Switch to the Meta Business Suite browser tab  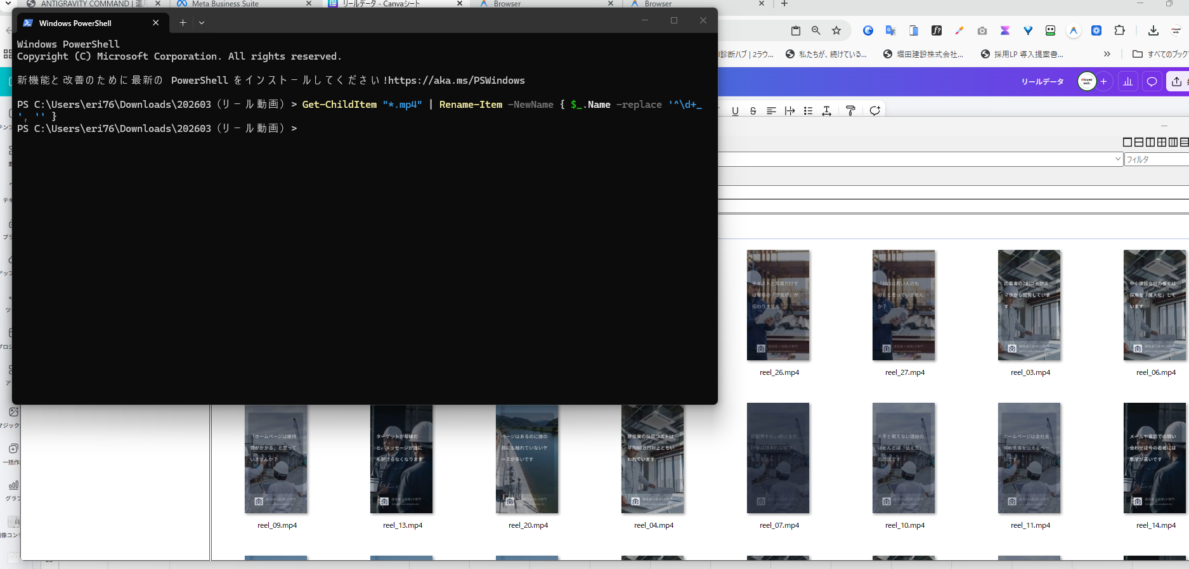point(225,4)
